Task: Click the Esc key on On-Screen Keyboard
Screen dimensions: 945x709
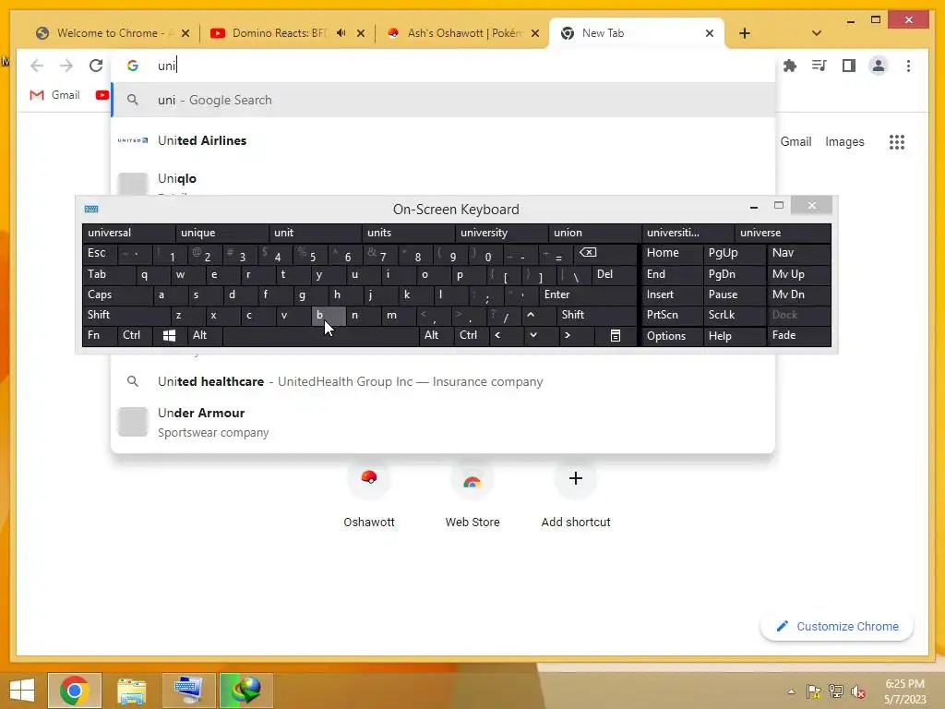Action: (x=100, y=253)
